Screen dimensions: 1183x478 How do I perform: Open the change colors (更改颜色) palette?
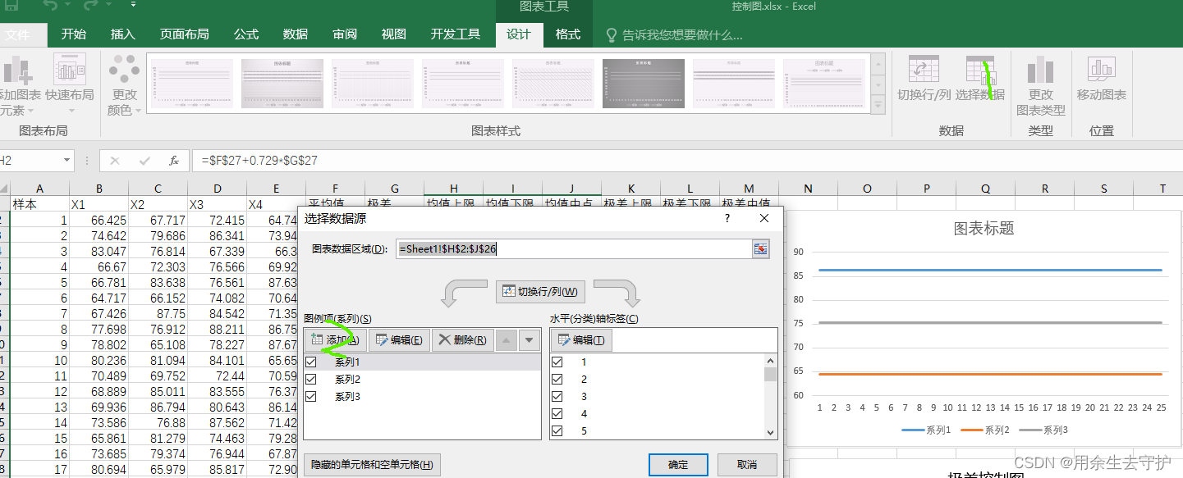(x=125, y=84)
